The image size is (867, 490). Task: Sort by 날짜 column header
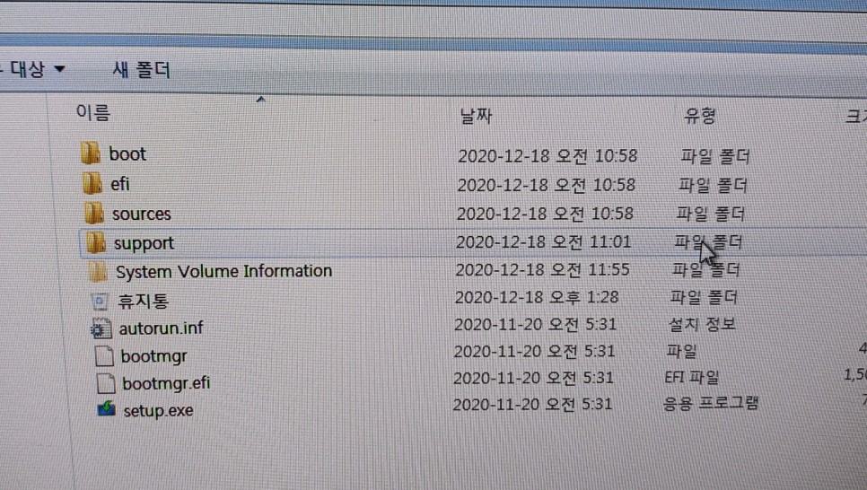476,116
